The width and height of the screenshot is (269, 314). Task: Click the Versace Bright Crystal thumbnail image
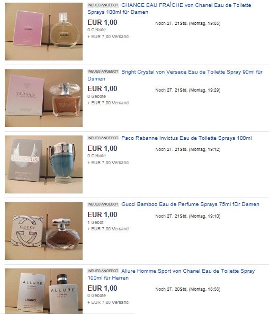43,98
